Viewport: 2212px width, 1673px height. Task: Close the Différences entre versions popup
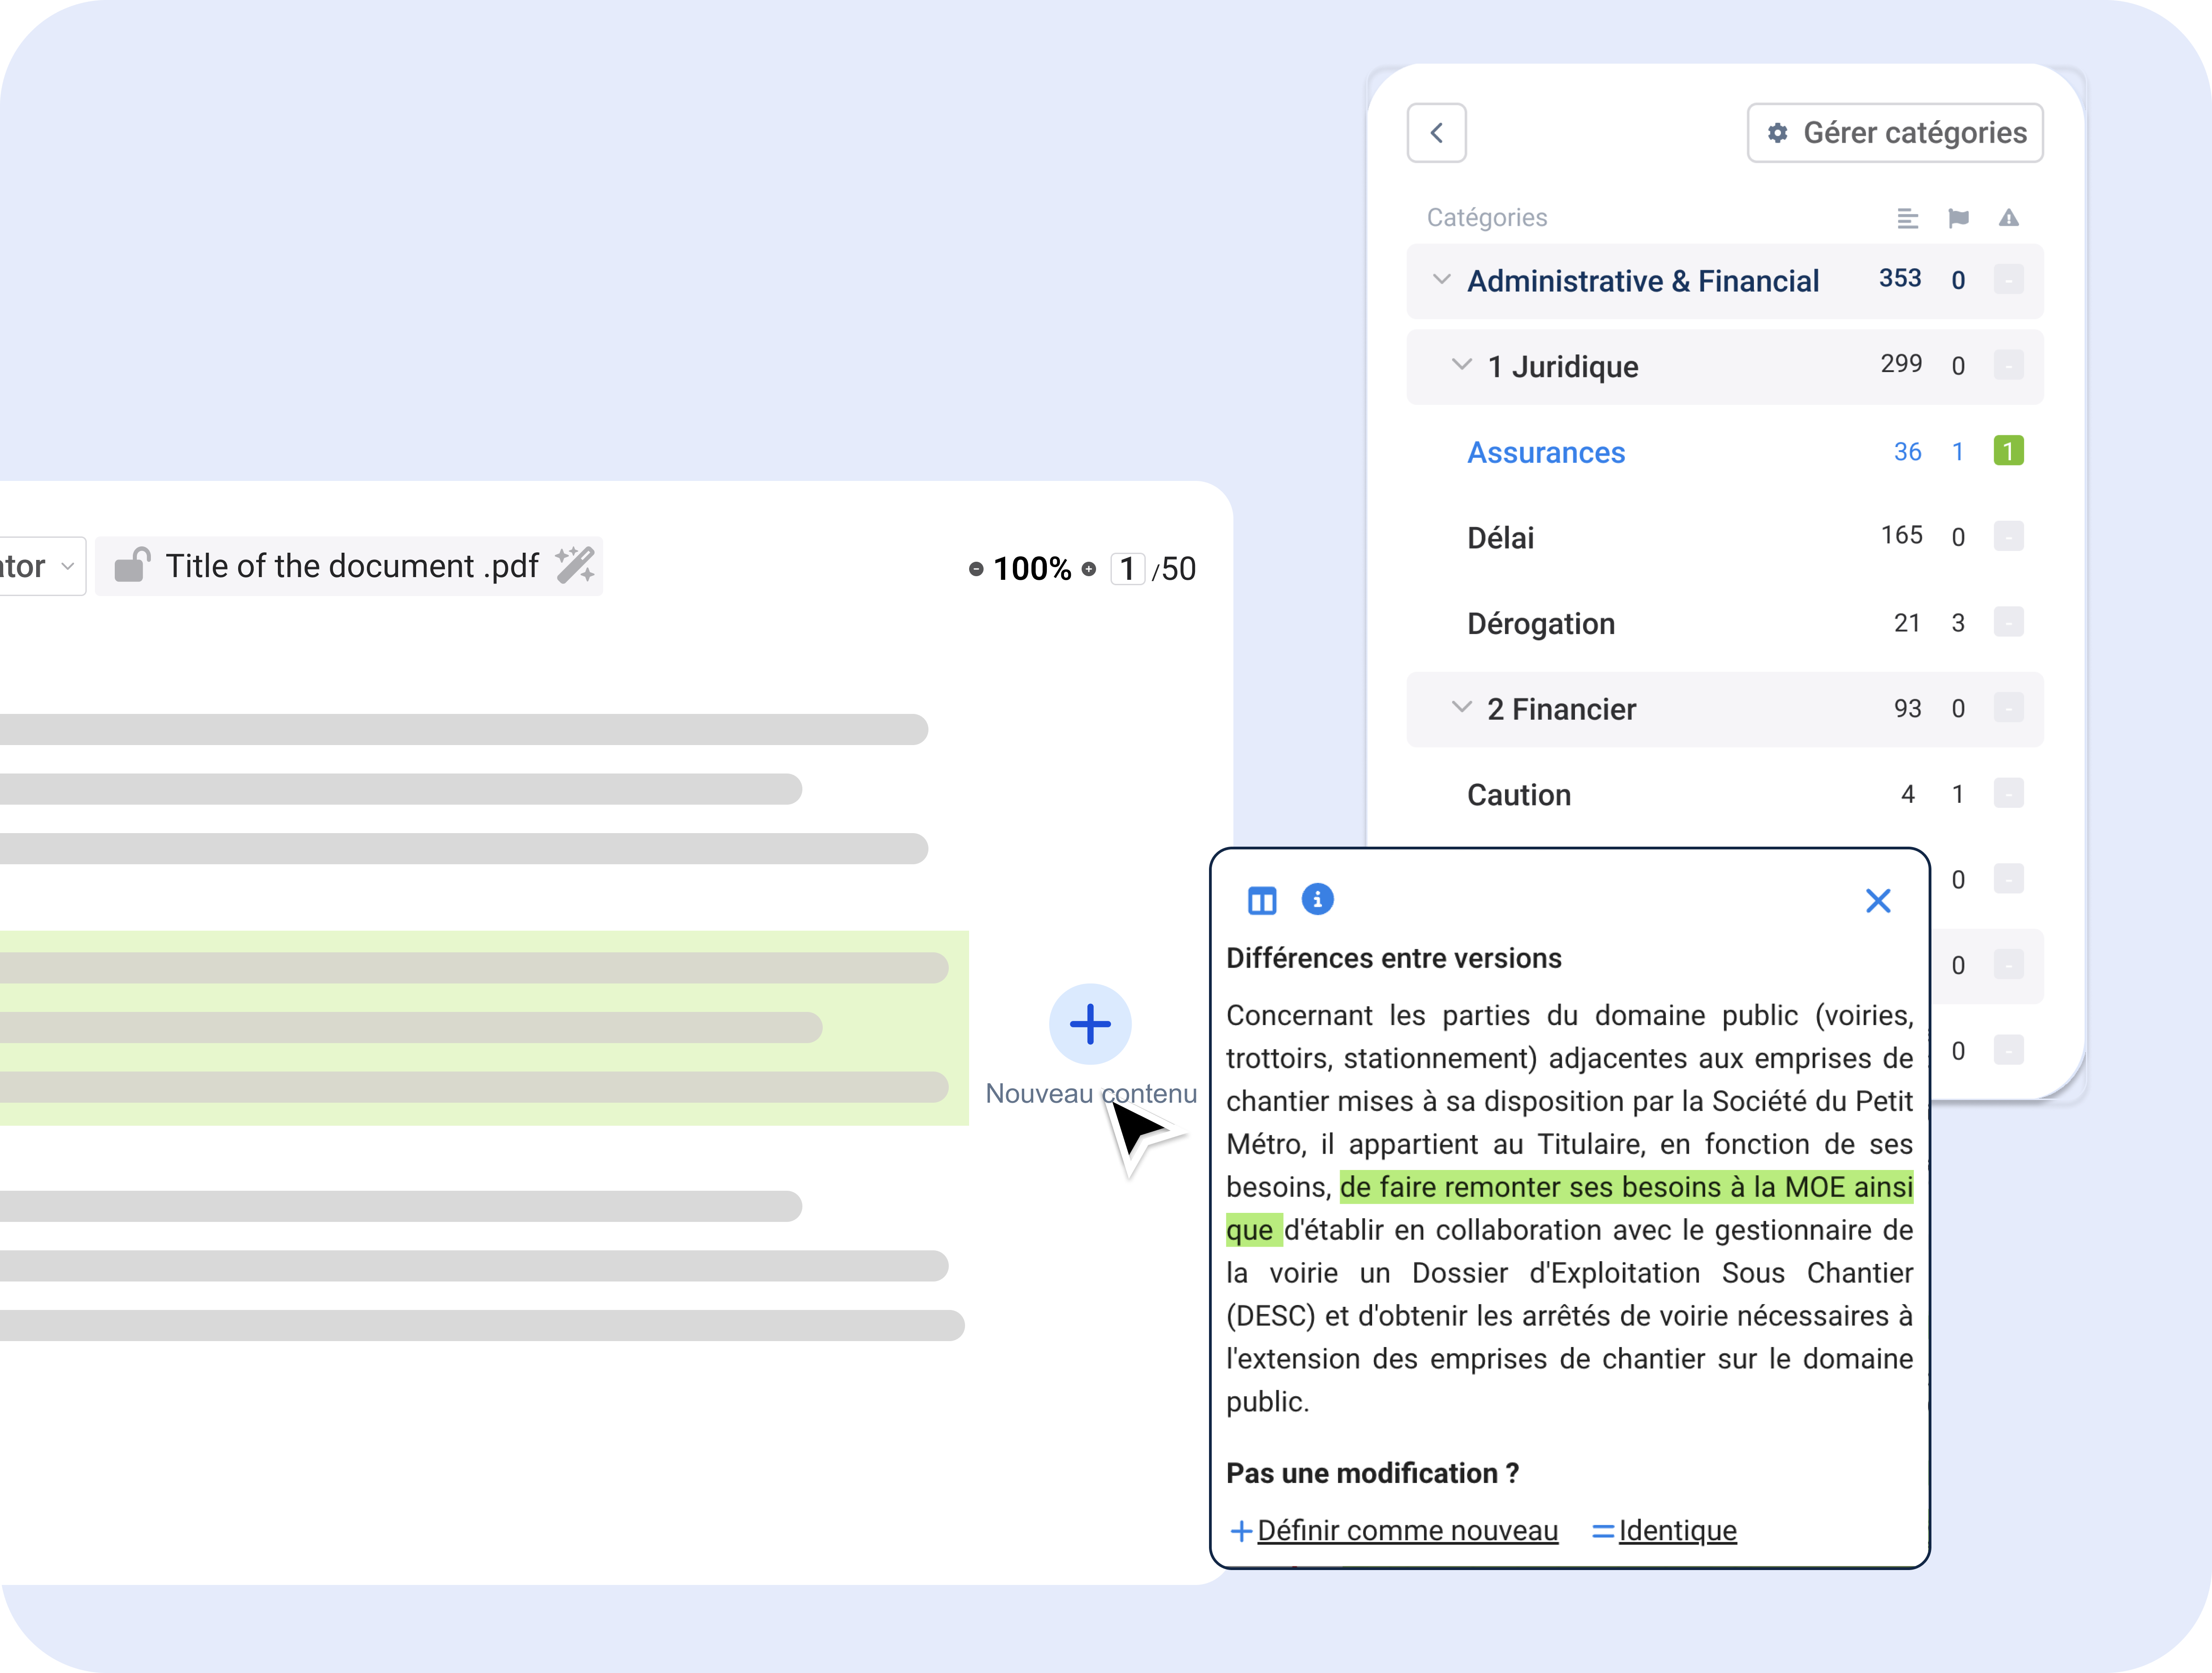[1877, 901]
